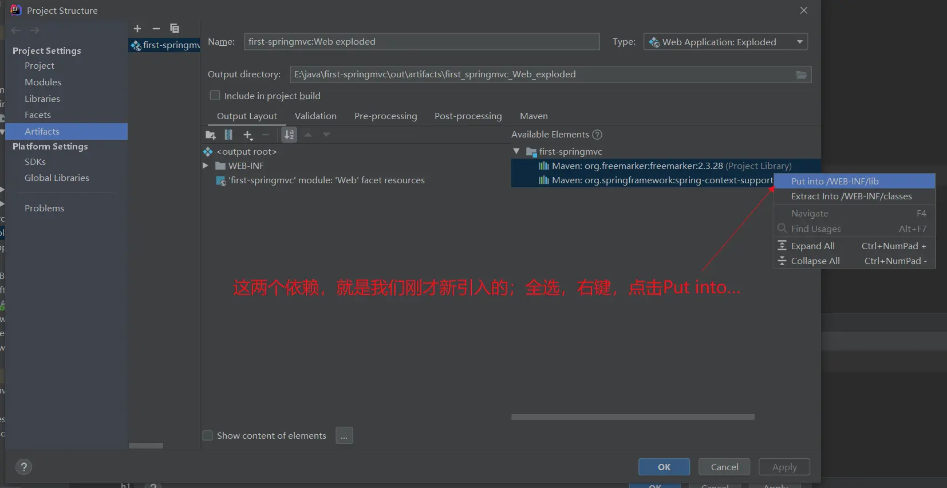Select Navigate in context menu
This screenshot has width=947, height=488.
pos(854,213)
